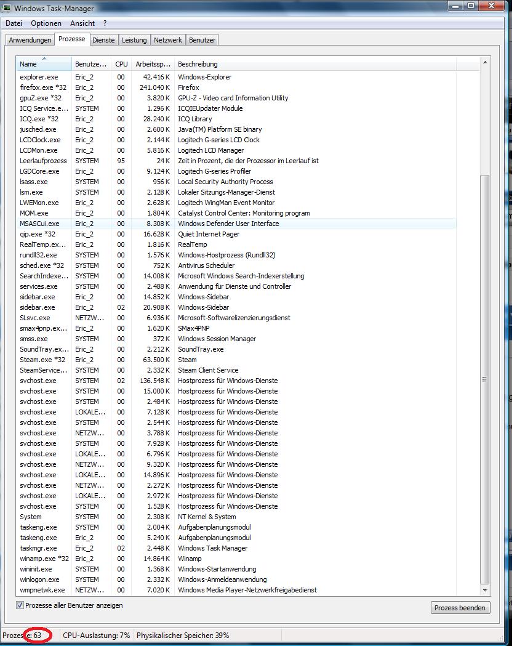Switch to the Anwendungen tab
The width and height of the screenshot is (517, 646).
pyautogui.click(x=30, y=40)
